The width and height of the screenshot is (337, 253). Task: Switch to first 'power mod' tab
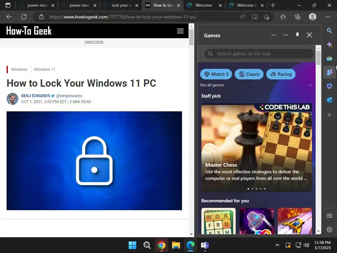[37, 5]
